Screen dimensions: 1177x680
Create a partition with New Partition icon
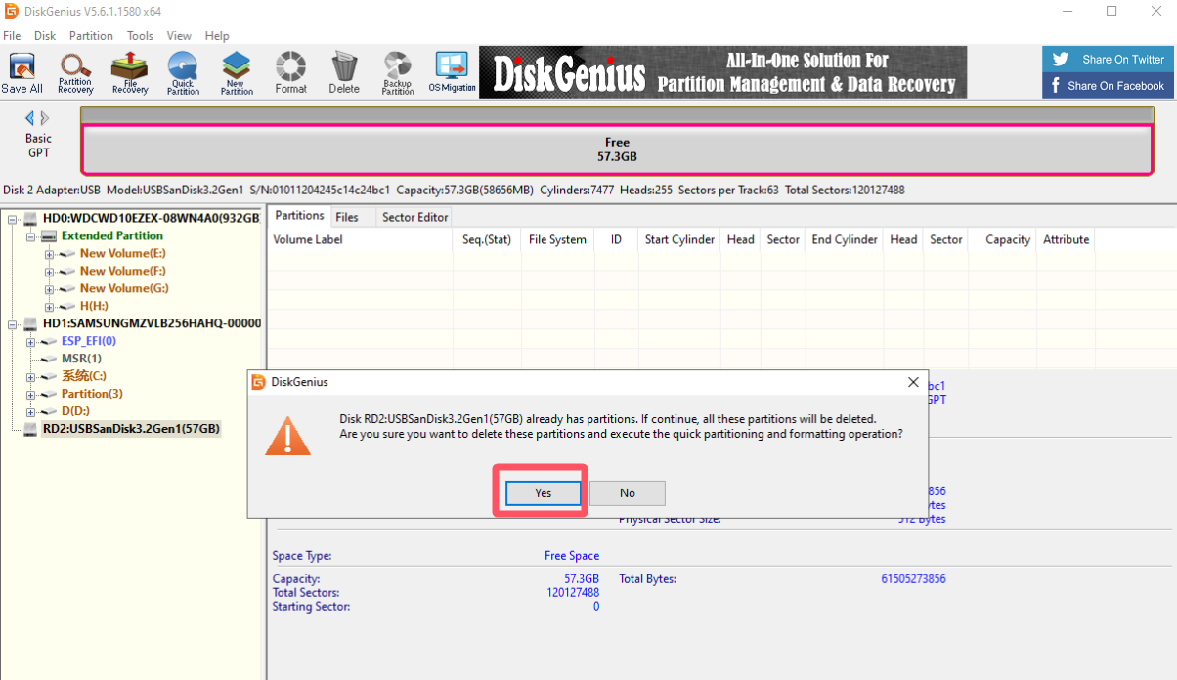236,73
